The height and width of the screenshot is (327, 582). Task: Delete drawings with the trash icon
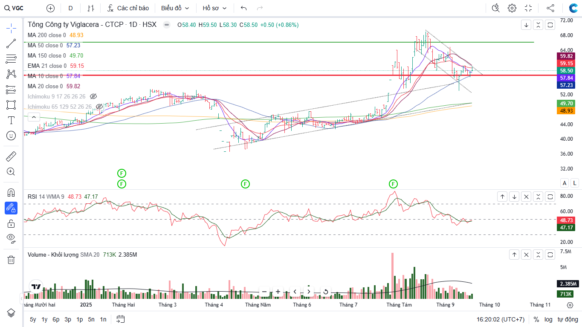(x=11, y=260)
